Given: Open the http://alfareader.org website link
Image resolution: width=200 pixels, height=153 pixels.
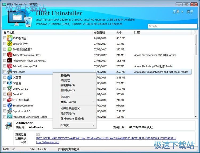Looking at the screenshot, I should 47,142.
